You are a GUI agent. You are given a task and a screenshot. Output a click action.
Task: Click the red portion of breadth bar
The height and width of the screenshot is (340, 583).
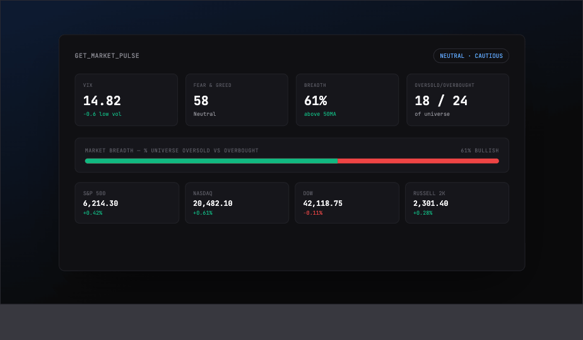pyautogui.click(x=418, y=161)
